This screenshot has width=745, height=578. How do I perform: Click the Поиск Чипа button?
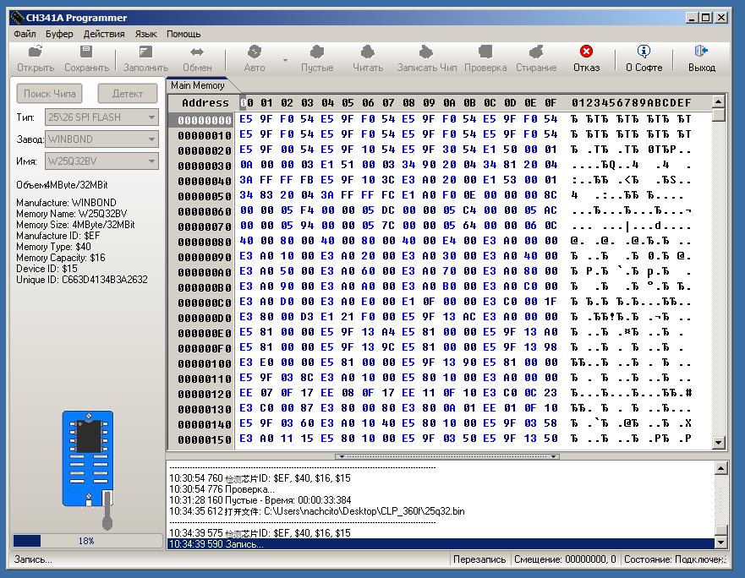click(50, 94)
